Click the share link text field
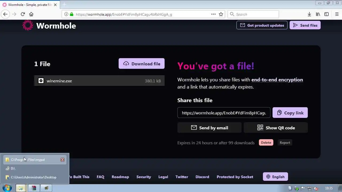342x192 pixels. (x=224, y=113)
